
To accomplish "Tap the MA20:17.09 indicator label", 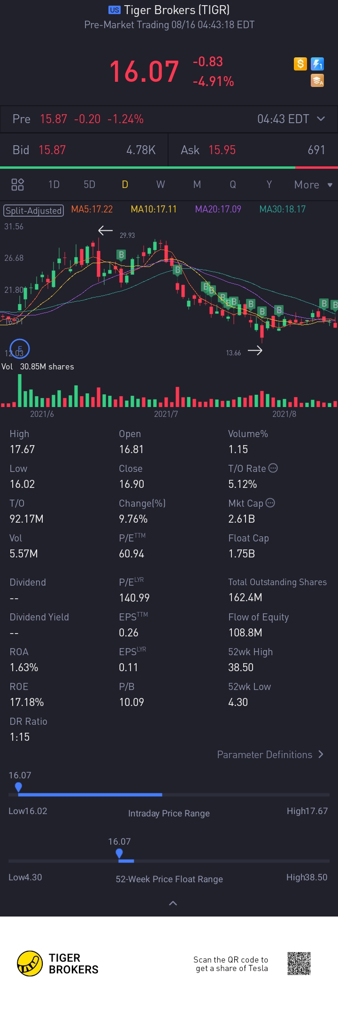I will [218, 209].
